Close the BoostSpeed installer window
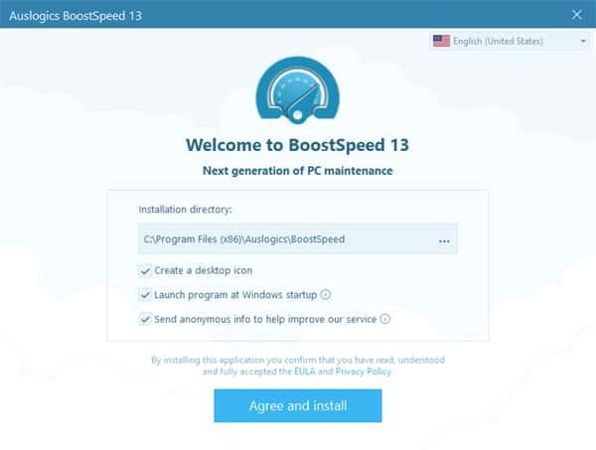 tap(576, 15)
